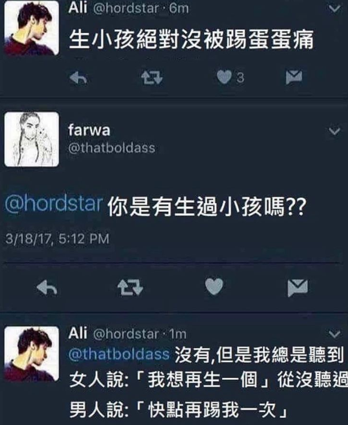
Task: Retweet Ali's first tweet
Action: coord(152,78)
